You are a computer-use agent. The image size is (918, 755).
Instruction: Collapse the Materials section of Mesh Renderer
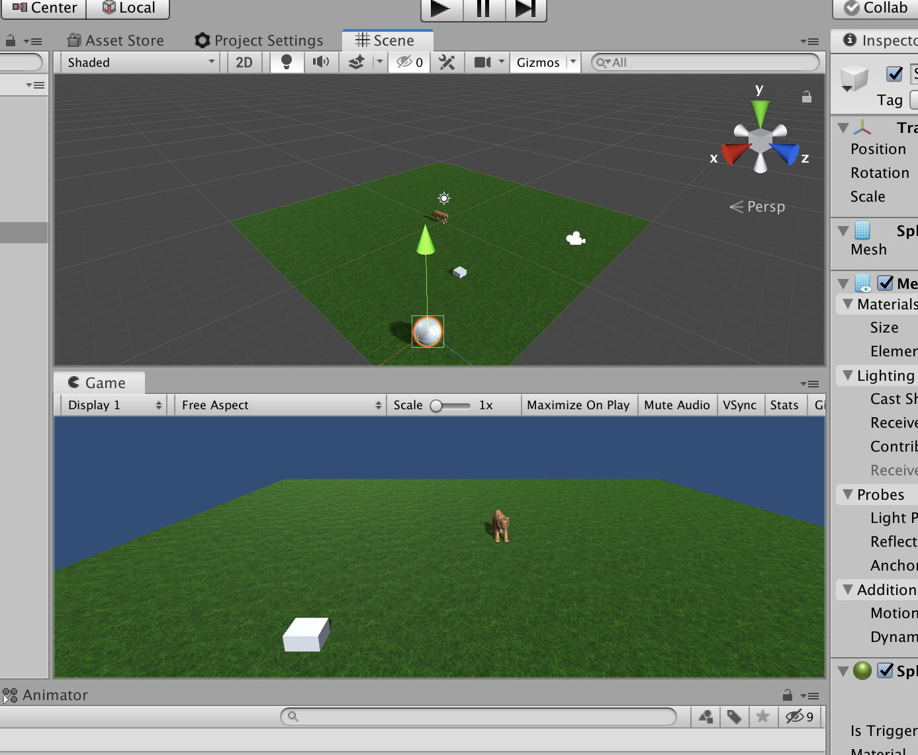[x=848, y=304]
